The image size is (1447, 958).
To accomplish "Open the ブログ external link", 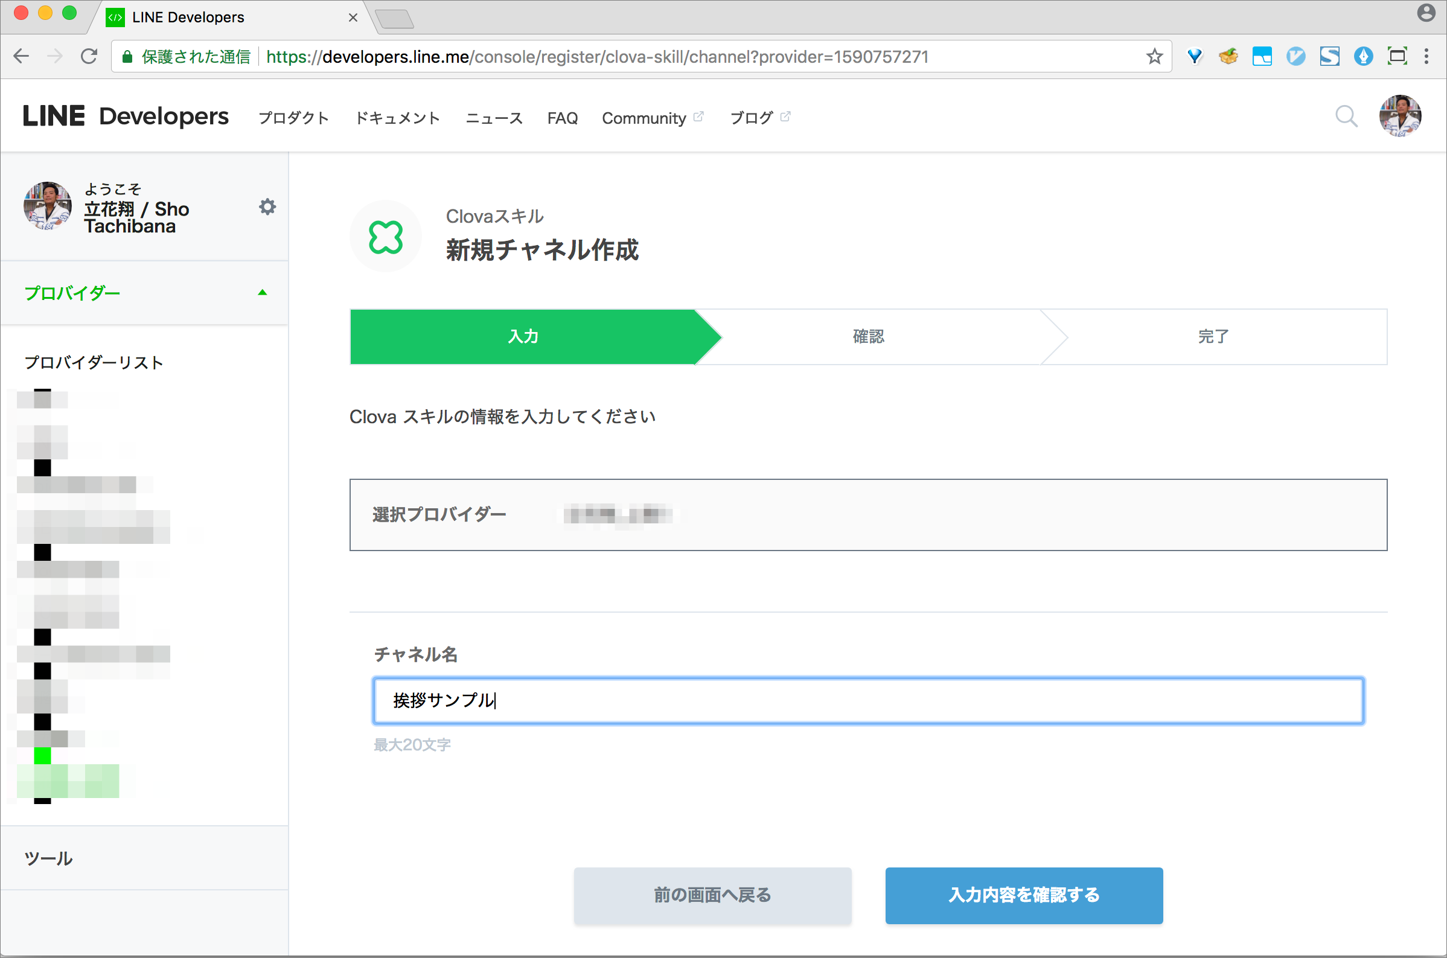I will point(761,118).
